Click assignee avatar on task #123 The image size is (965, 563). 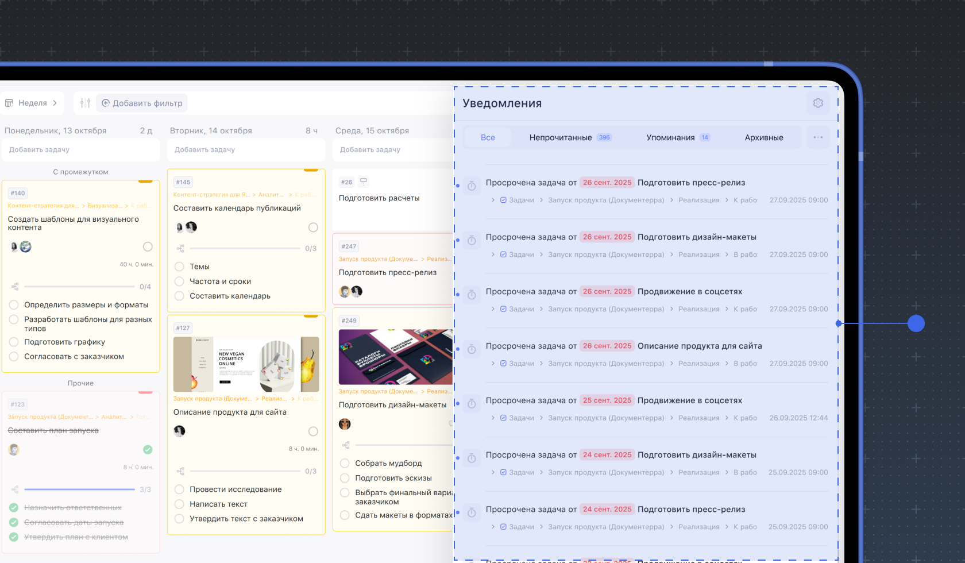pyautogui.click(x=14, y=449)
